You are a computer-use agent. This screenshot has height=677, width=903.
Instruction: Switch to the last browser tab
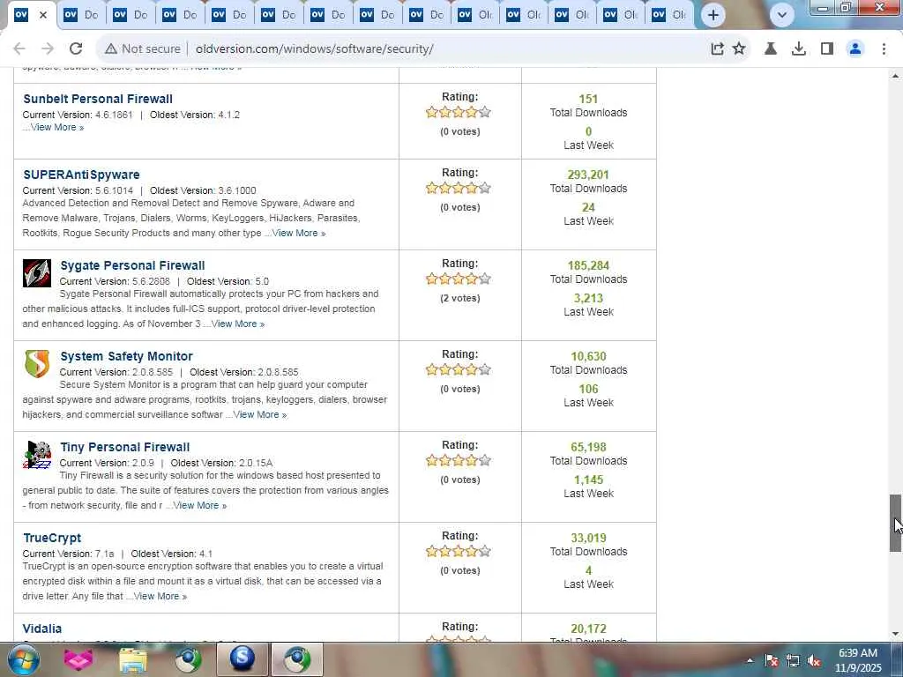click(670, 15)
